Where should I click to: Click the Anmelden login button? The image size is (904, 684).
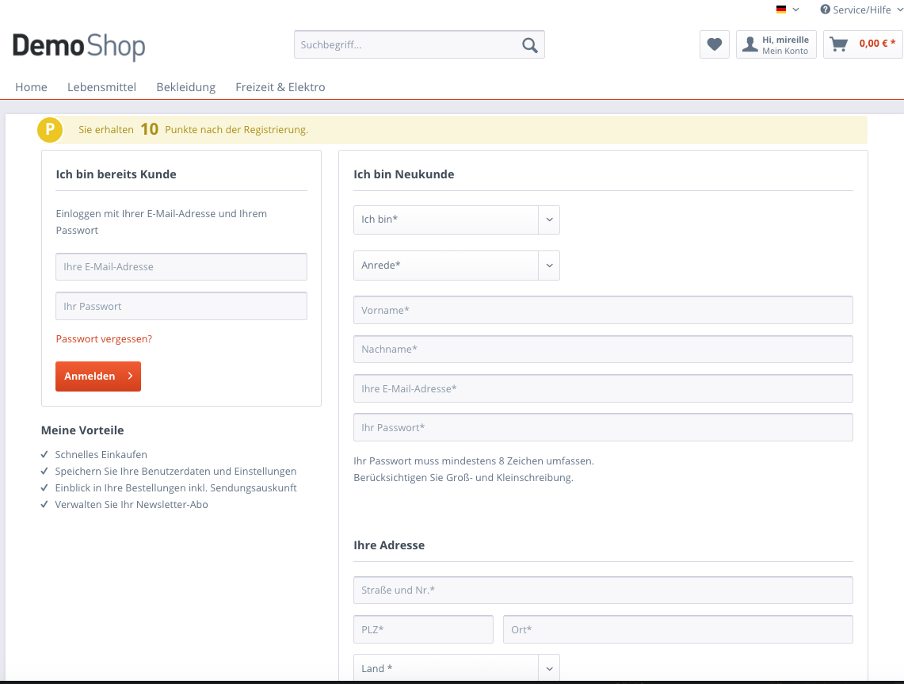click(x=98, y=376)
